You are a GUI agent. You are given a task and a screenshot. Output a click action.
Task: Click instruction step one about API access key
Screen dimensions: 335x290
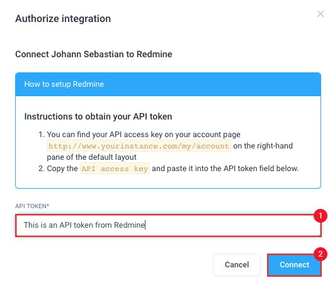point(166,146)
